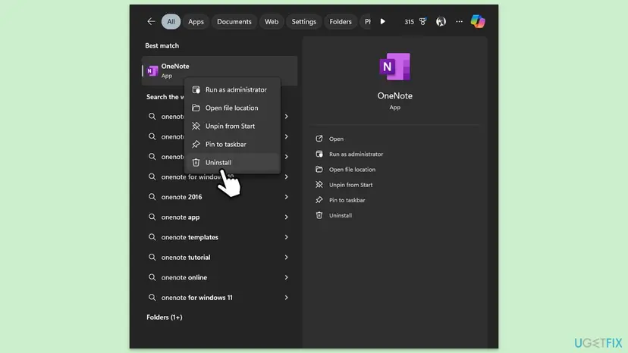Click Unpin from Start in details pane
The image size is (628, 353).
(351, 185)
